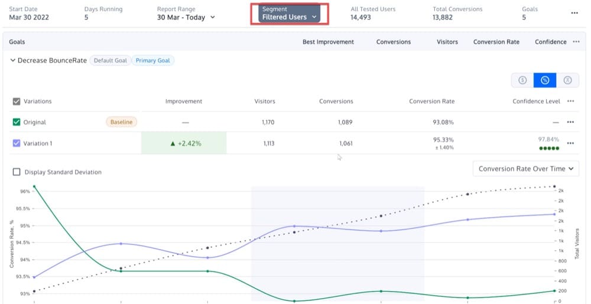This screenshot has height=304, width=591.
Task: Open the Conversion Rate Over Time dropdown
Action: 526,169
